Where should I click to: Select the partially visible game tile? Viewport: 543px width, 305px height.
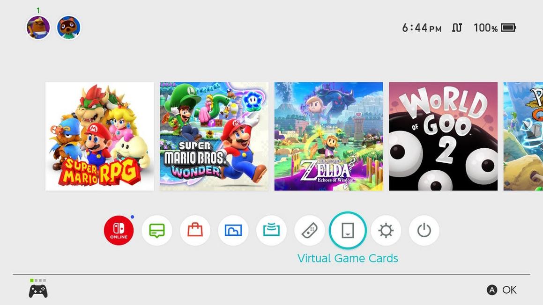coord(523,136)
